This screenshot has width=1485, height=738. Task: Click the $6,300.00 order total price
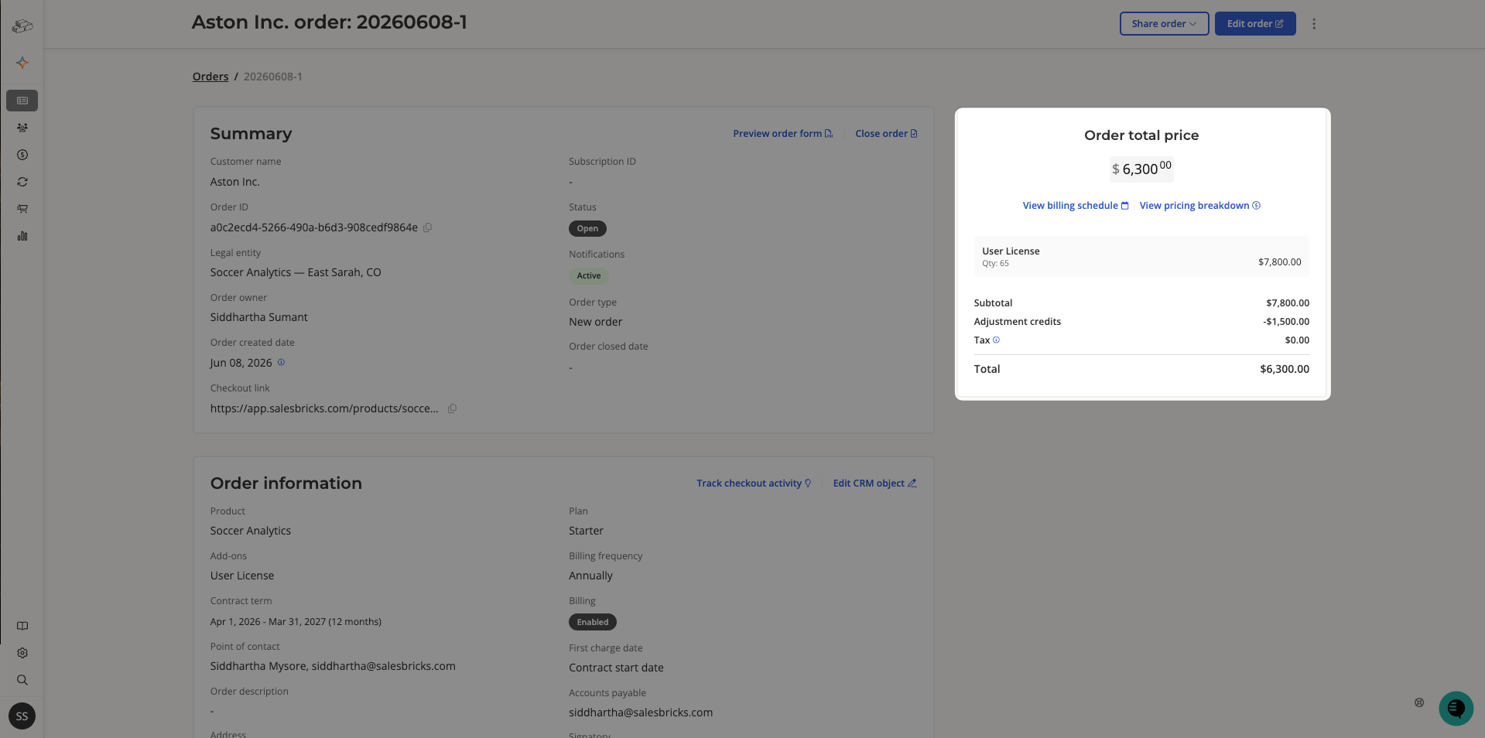(1141, 169)
